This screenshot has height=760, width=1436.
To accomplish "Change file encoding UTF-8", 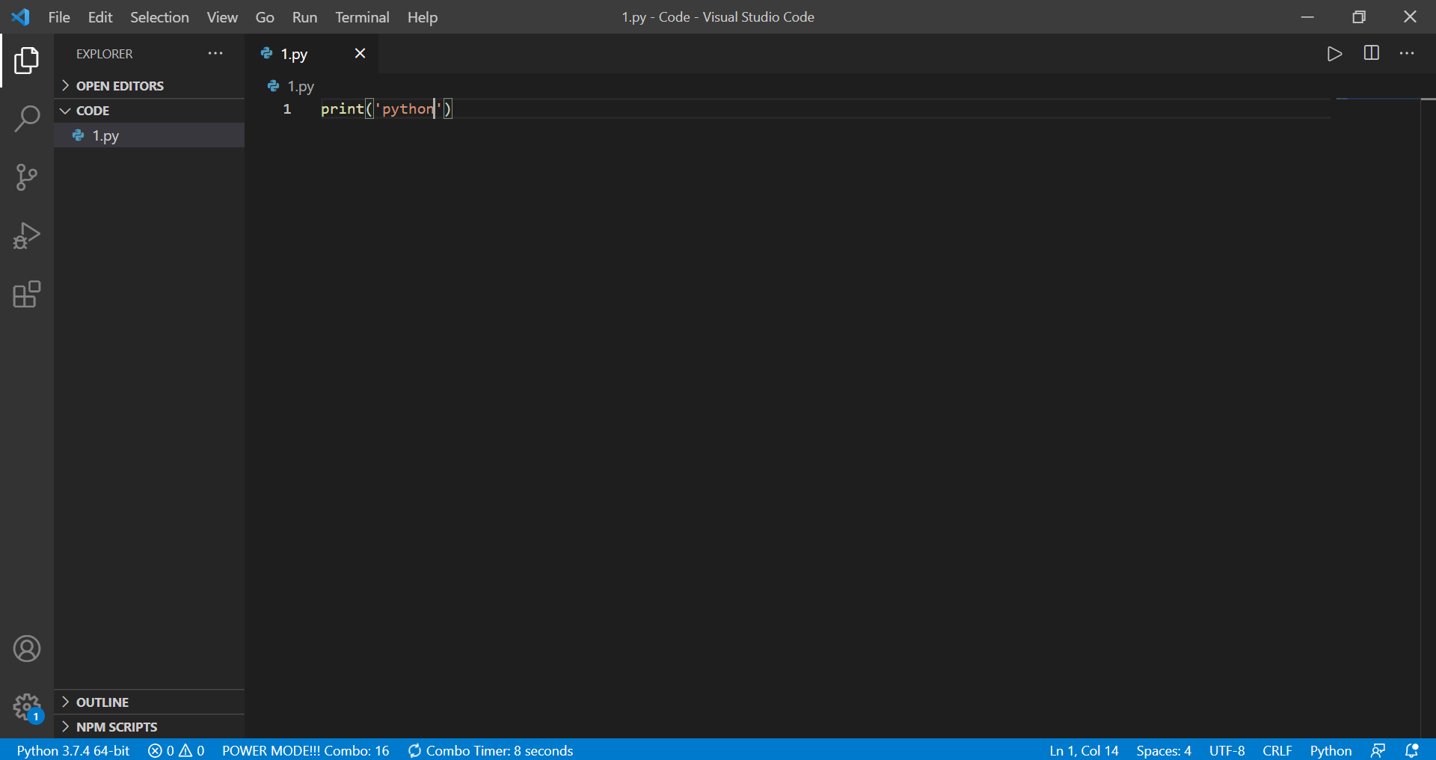I will coord(1227,750).
